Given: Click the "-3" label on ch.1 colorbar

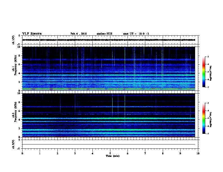Looking at the screenshot, I should [x=208, y=57].
